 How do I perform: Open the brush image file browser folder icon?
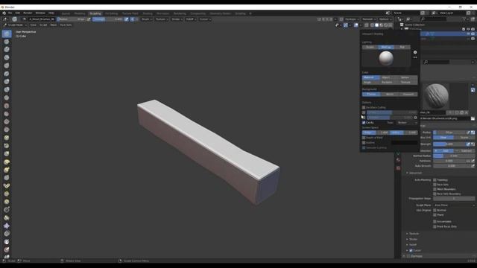[x=473, y=118]
